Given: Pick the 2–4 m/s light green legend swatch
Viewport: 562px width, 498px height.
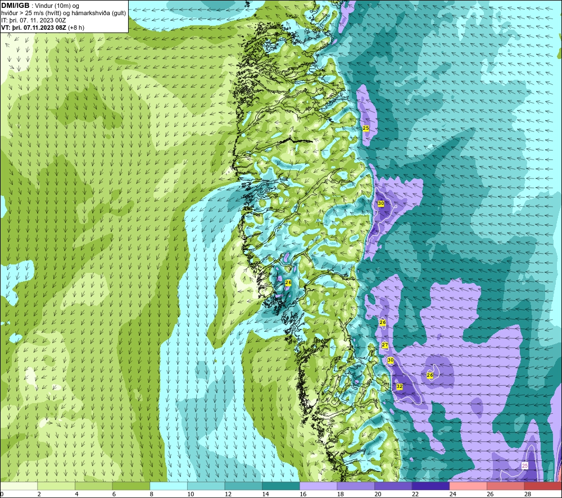Looking at the screenshot, I should [x=56, y=486].
